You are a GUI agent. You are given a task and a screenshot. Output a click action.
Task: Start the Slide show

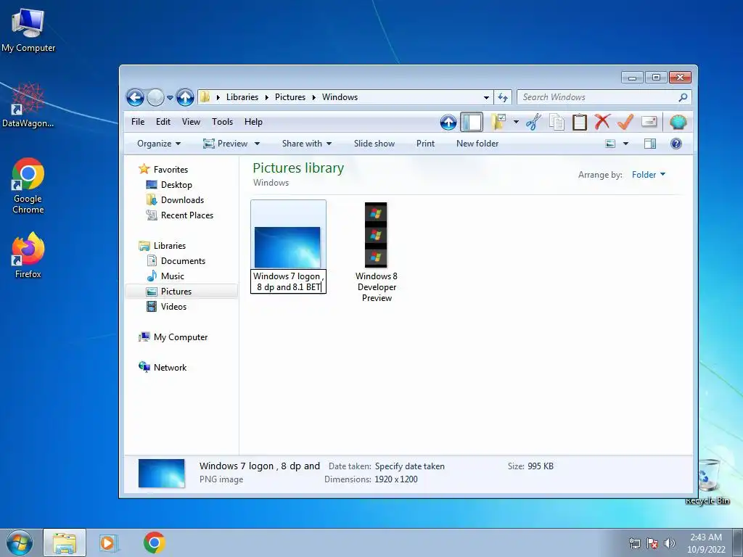tap(374, 144)
